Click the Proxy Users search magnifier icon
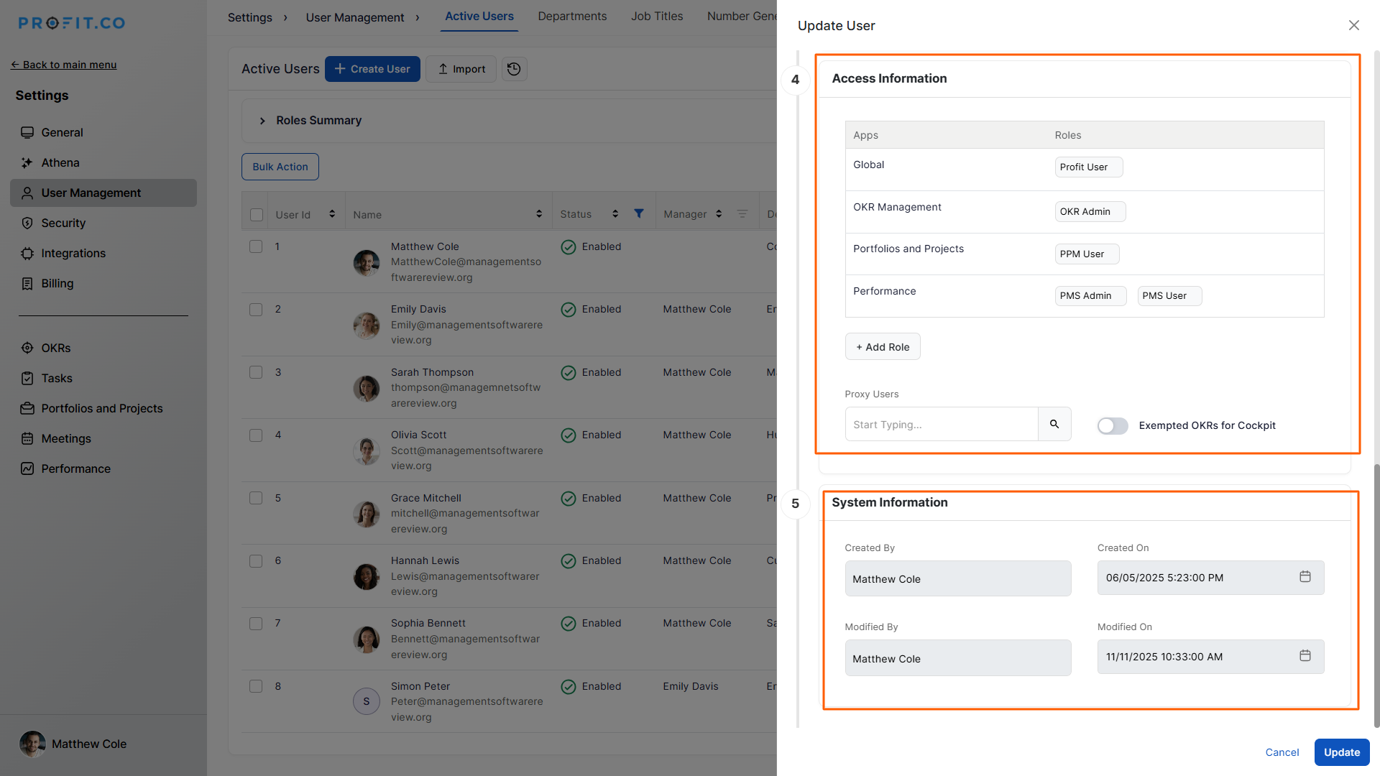 pyautogui.click(x=1054, y=425)
